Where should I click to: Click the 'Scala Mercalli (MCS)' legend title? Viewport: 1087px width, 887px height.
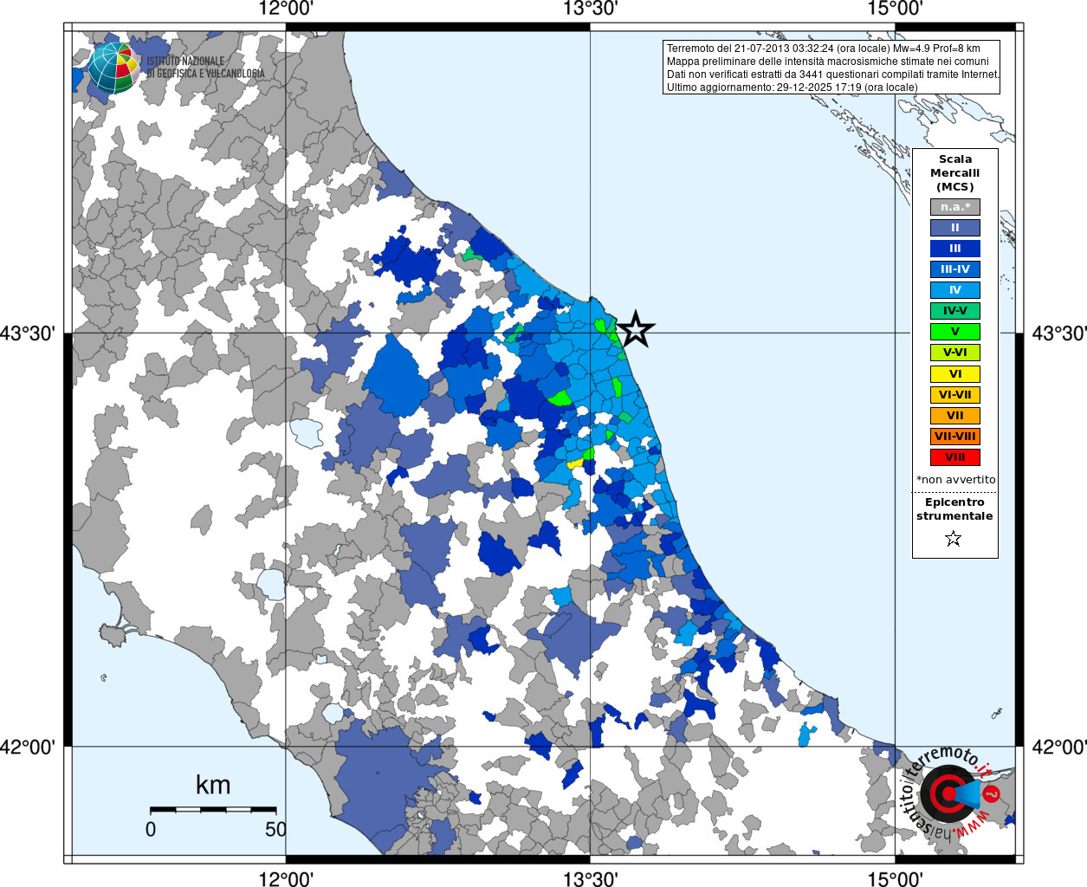pos(955,173)
